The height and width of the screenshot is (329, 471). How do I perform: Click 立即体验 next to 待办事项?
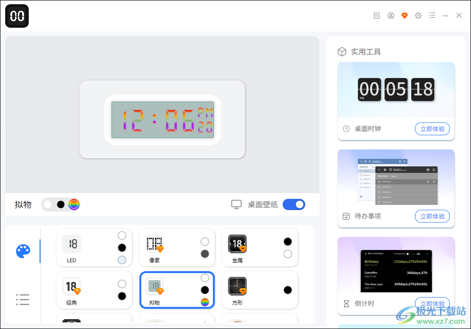point(432,216)
